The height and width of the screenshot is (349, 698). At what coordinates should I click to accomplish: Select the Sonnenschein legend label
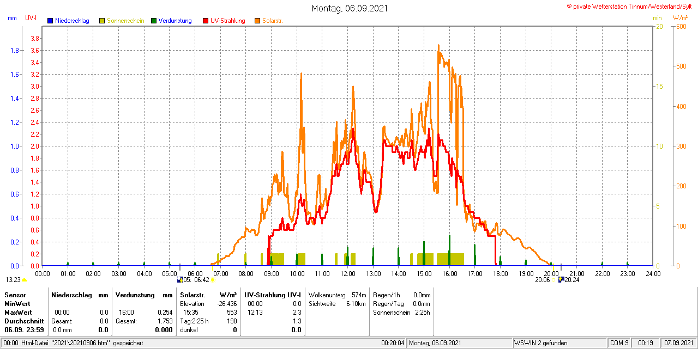[125, 21]
